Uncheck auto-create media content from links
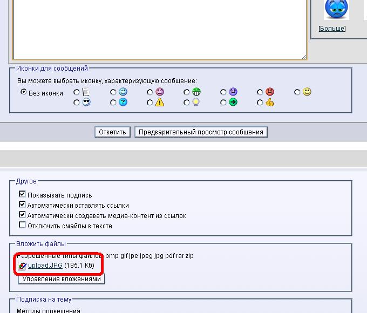Viewport: 367px width, 313px height. click(x=23, y=215)
